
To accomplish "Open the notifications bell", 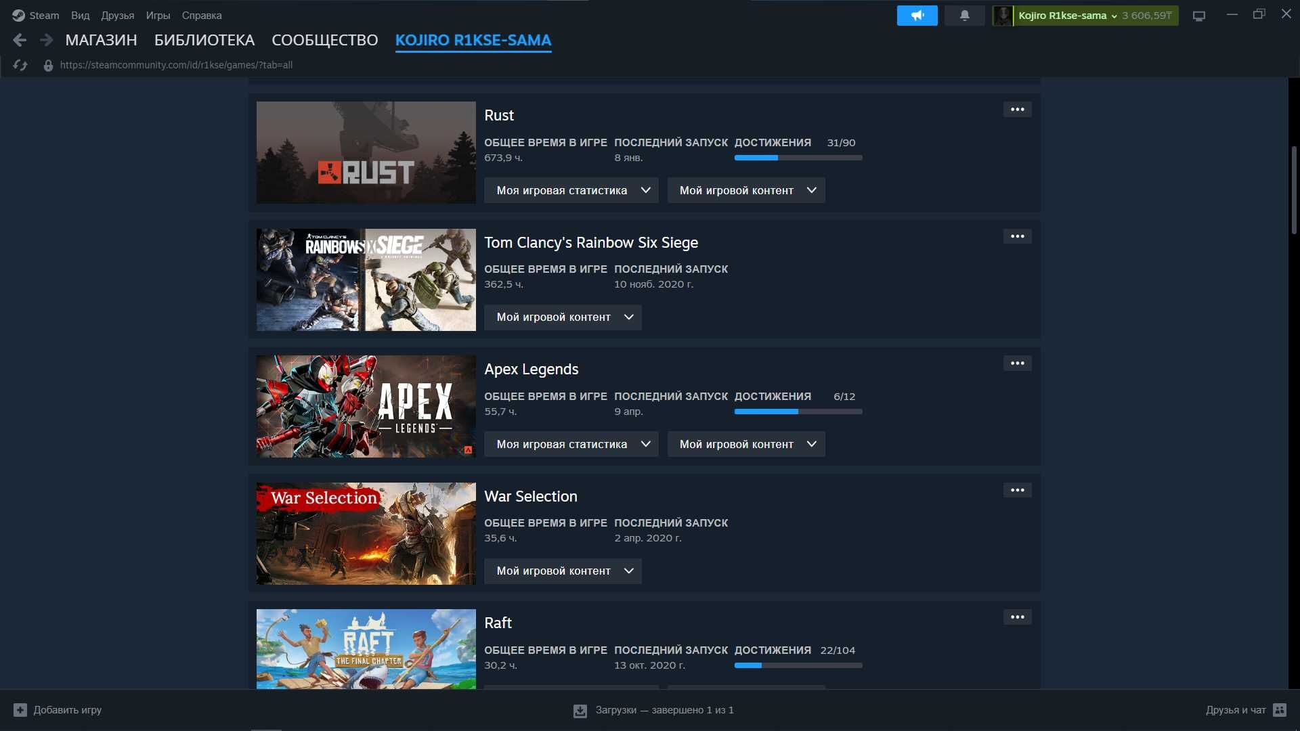I will (x=964, y=16).
